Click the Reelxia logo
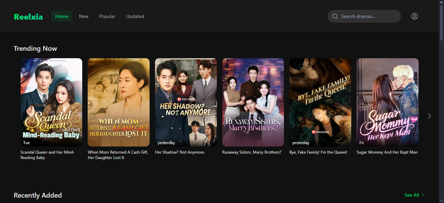 [x=28, y=16]
